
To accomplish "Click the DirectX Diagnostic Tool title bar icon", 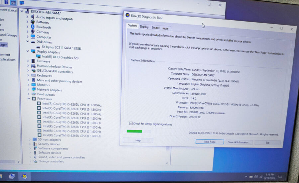I will 128,15.
